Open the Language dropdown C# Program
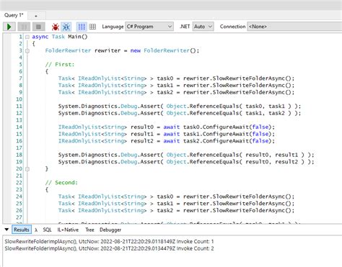This screenshot has height=267, width=342. [149, 27]
